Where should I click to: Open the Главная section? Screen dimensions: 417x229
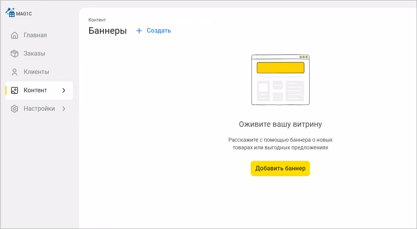(x=35, y=35)
